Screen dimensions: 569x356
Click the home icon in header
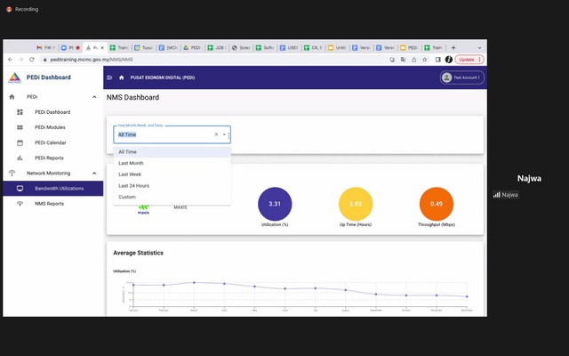click(x=121, y=77)
